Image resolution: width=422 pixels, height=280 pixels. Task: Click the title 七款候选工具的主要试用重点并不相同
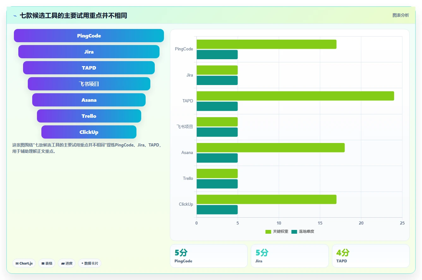[73, 15]
